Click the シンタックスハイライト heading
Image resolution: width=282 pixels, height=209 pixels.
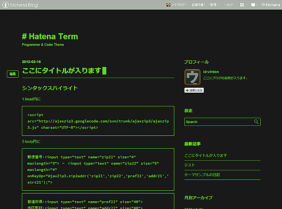(x=50, y=88)
